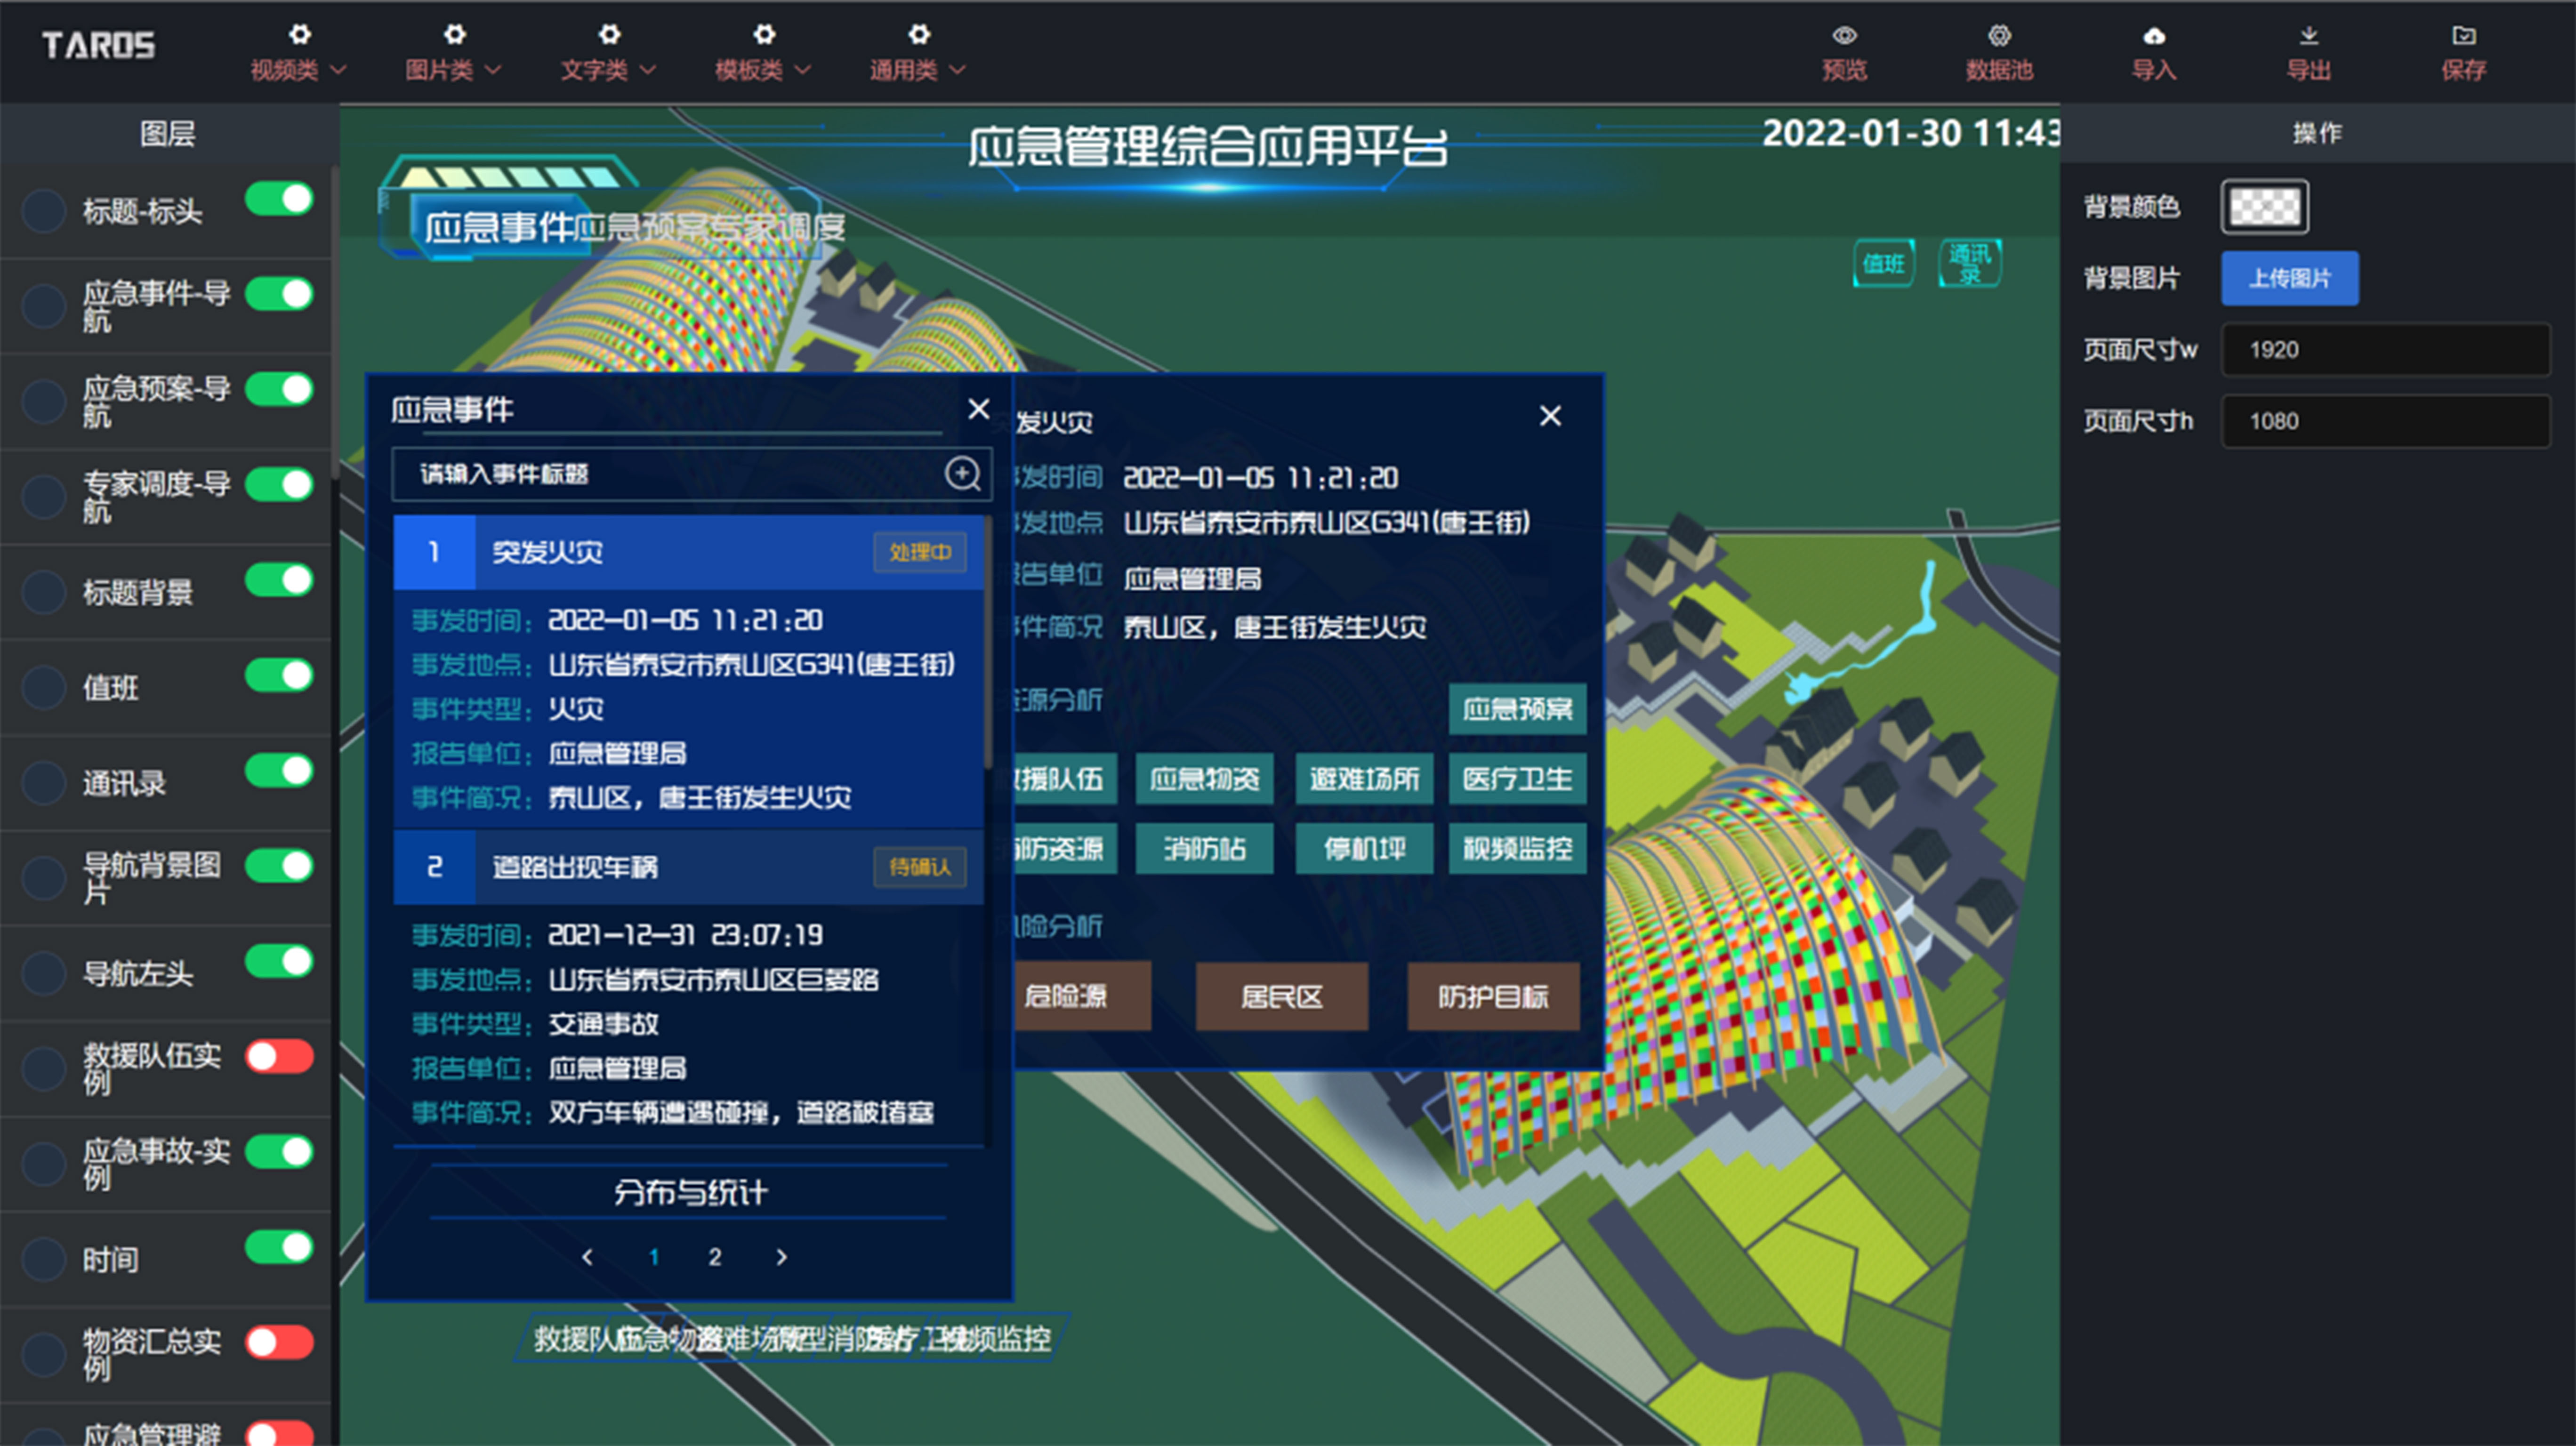The width and height of the screenshot is (2576, 1446).
Task: Select the circle beside 标题-标头 layer
Action: pos(44,211)
